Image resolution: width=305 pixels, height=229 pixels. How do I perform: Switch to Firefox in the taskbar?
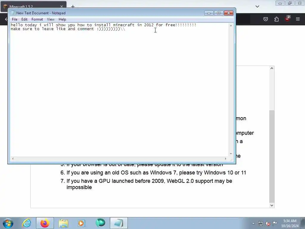(45, 223)
